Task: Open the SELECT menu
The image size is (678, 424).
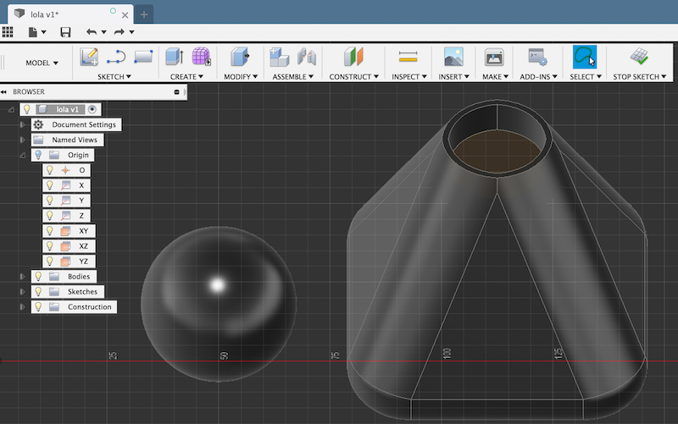Action: tap(586, 76)
